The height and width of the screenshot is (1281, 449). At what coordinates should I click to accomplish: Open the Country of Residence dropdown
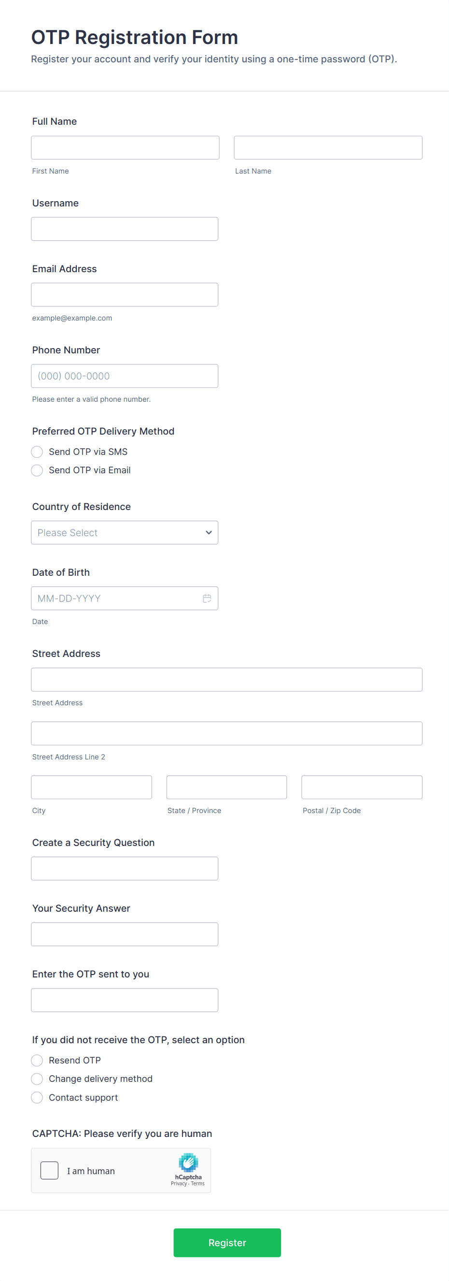tap(124, 533)
